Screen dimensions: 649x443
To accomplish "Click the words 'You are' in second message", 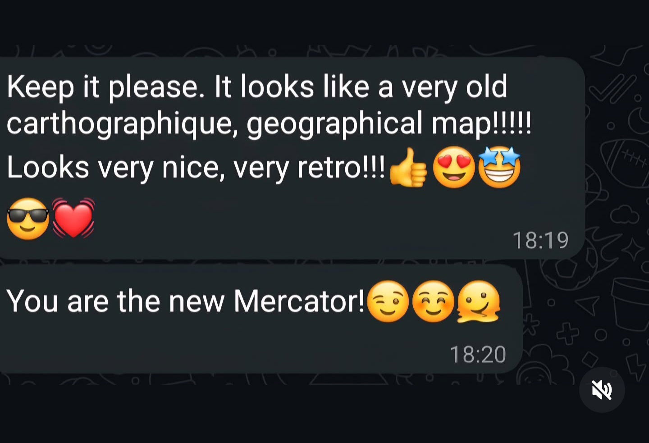I will pos(57,301).
